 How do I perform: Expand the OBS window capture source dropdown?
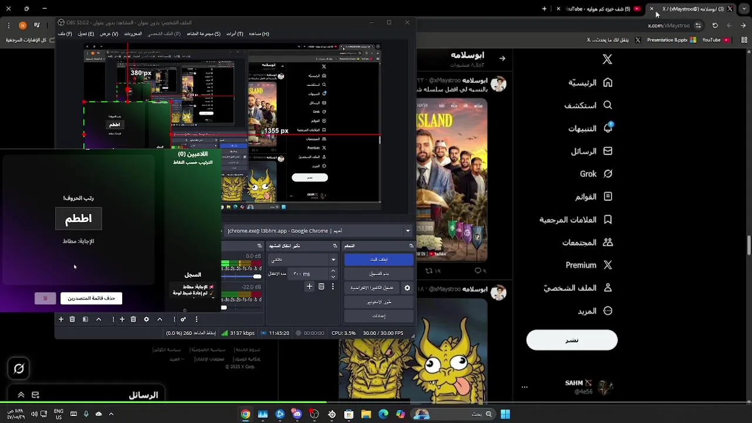408,231
